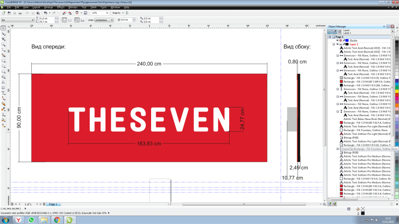The image size is (399, 224).
Task: Select the Smart Fill tool
Action: click(x=3, y=55)
